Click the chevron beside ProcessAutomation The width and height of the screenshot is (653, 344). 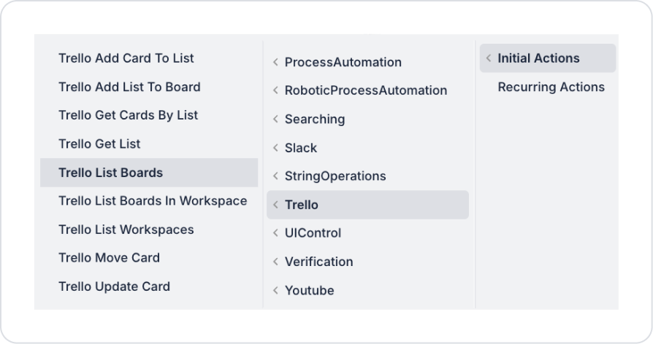coord(275,63)
